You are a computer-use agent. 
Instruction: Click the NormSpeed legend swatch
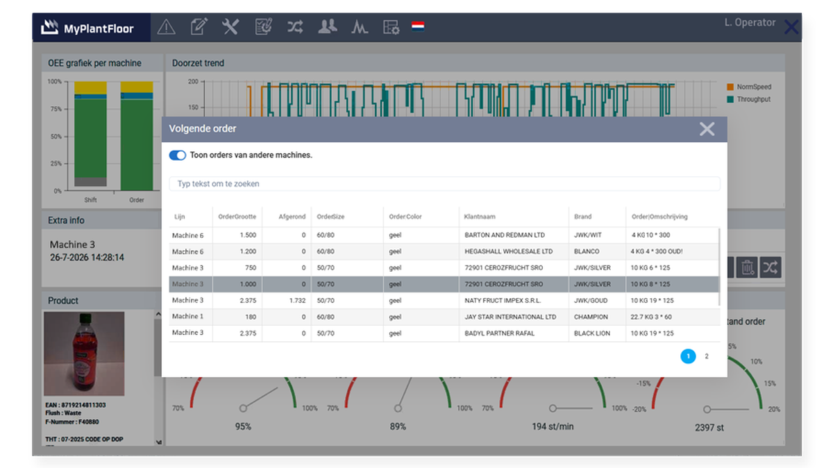pos(730,87)
